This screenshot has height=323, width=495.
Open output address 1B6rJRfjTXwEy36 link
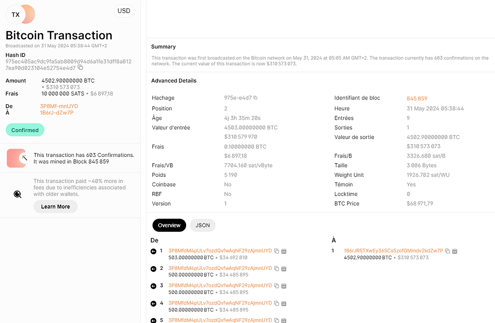[393, 251]
